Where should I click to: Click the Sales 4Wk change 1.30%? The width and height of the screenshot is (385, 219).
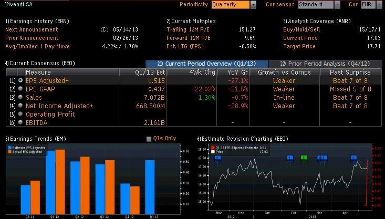point(207,97)
